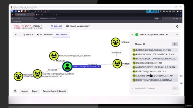The width and height of the screenshot is (193, 108).
Task: Go to the Firefox home page
Action: click(x=22, y=19)
